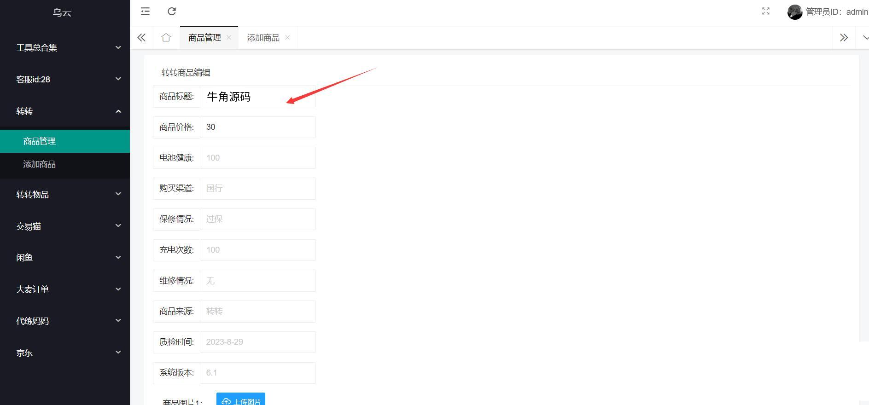Image resolution: width=869 pixels, height=405 pixels.
Task: Expand the 工具总合集 menu
Action: 65,47
